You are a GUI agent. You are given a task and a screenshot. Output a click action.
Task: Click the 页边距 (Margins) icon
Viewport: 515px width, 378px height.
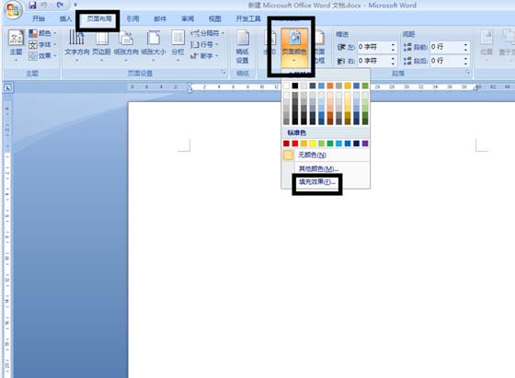pos(101,45)
